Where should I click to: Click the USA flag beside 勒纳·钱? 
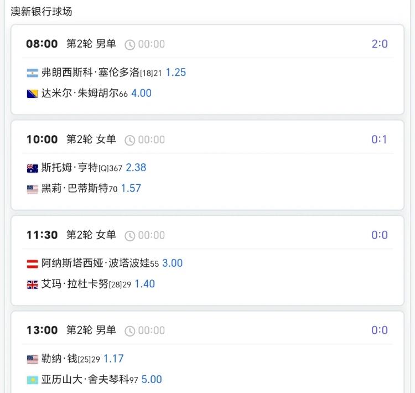(x=32, y=359)
